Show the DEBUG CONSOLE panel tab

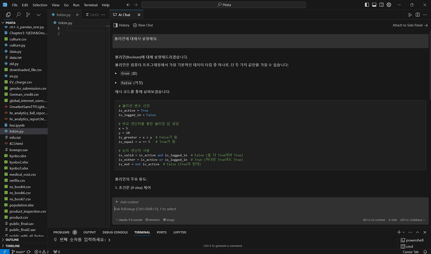click(115, 232)
